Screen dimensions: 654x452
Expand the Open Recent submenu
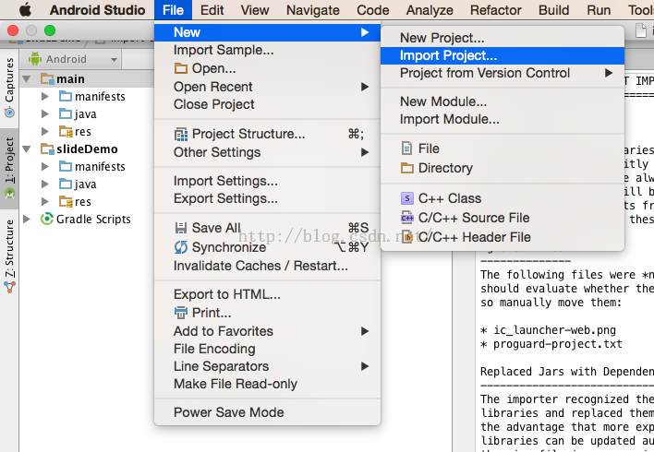point(267,87)
